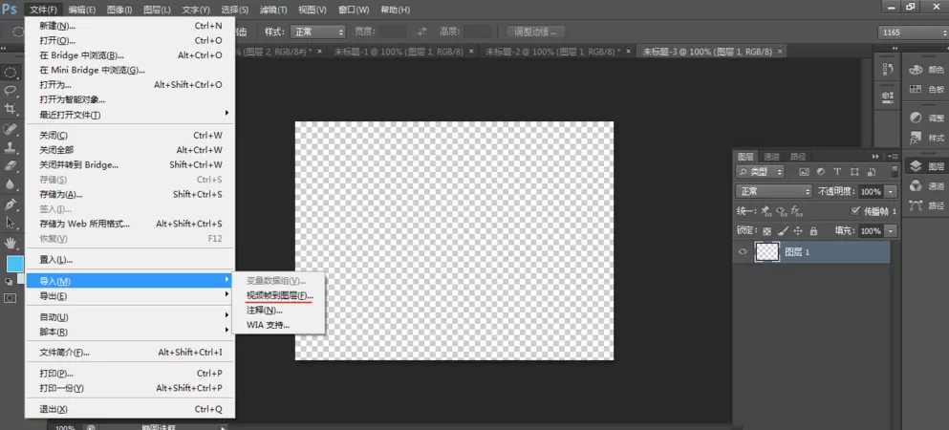This screenshot has height=430, width=949.
Task: Click the lock all layer icon
Action: click(x=813, y=231)
